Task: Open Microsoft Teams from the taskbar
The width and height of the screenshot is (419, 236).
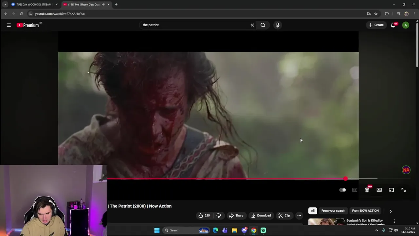Action: tap(225, 230)
